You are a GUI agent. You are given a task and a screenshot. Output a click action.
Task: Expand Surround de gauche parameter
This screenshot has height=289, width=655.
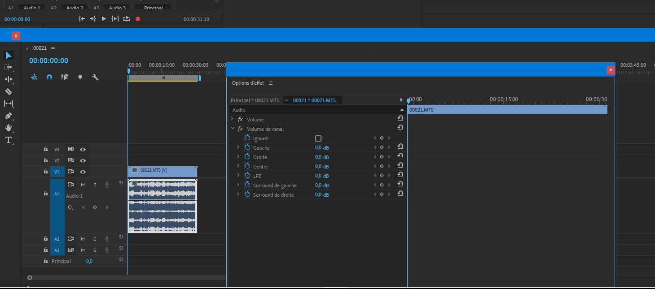coord(238,185)
